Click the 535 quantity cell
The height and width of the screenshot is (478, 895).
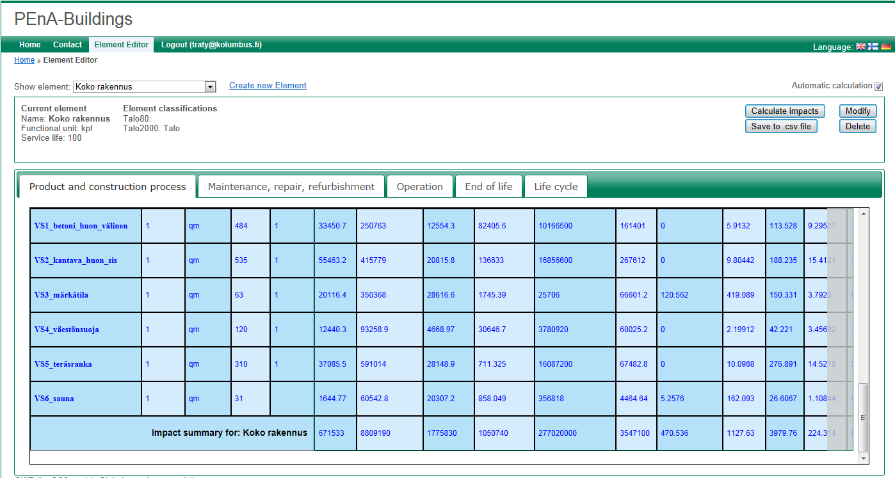coord(250,260)
